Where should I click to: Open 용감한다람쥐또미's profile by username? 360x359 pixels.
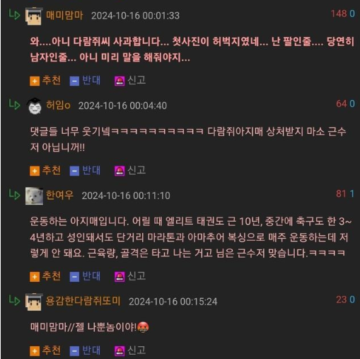click(83, 301)
